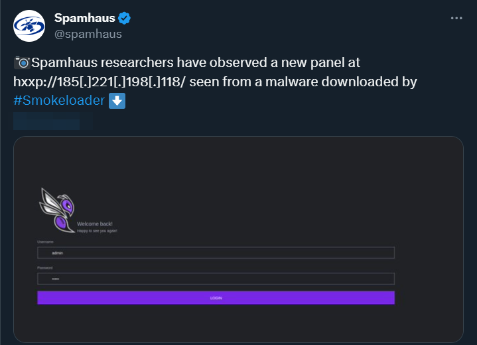Screen dimensions: 477x345
Task: Click the Password label above the field
Action: pos(45,267)
